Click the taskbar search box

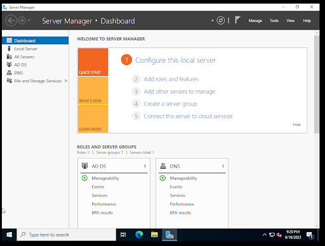tap(66, 235)
